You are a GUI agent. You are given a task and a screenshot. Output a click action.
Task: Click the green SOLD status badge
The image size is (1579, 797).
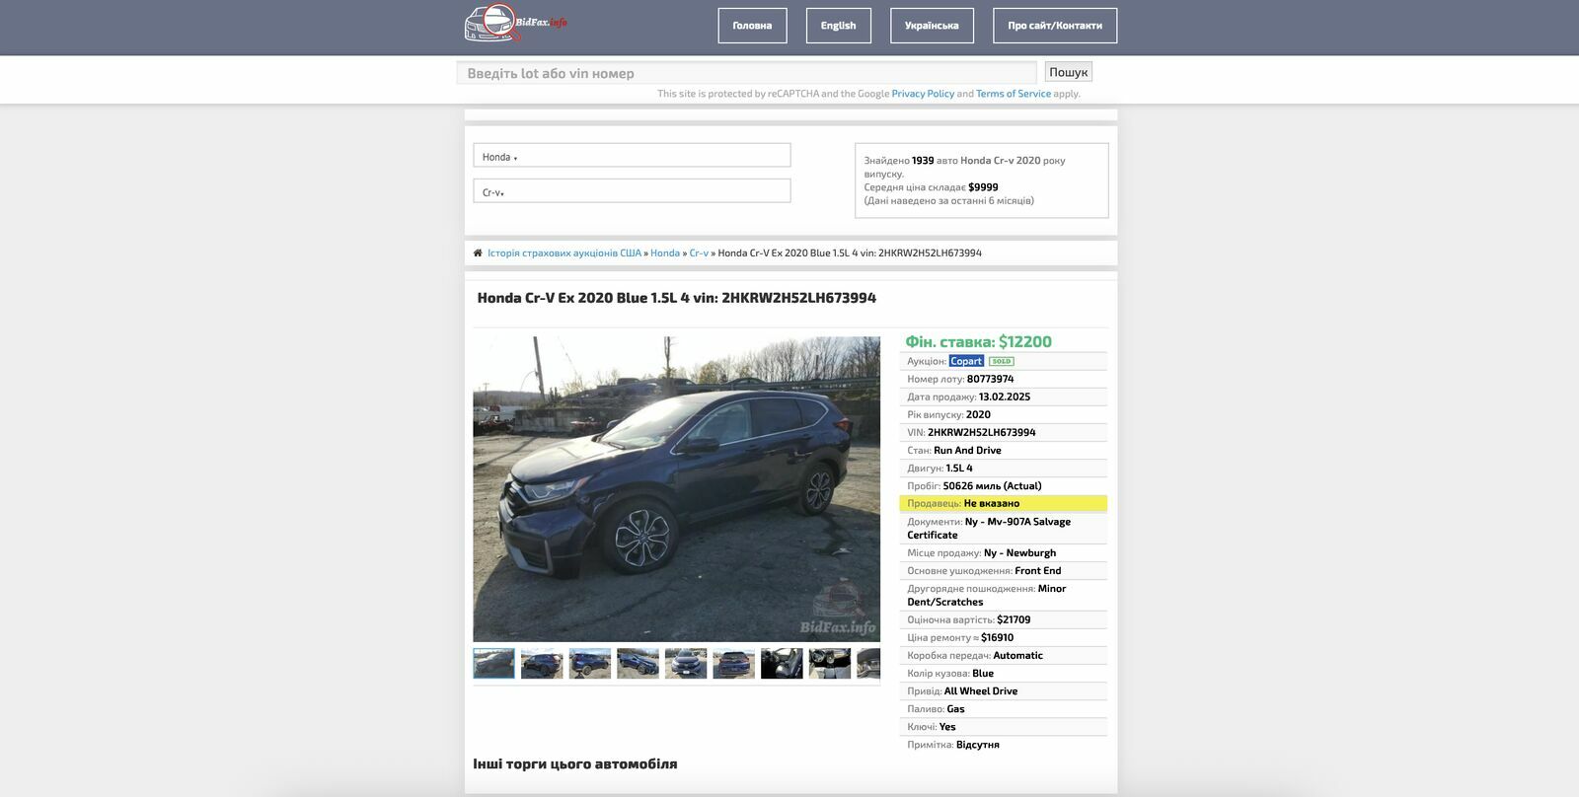tap(1001, 361)
